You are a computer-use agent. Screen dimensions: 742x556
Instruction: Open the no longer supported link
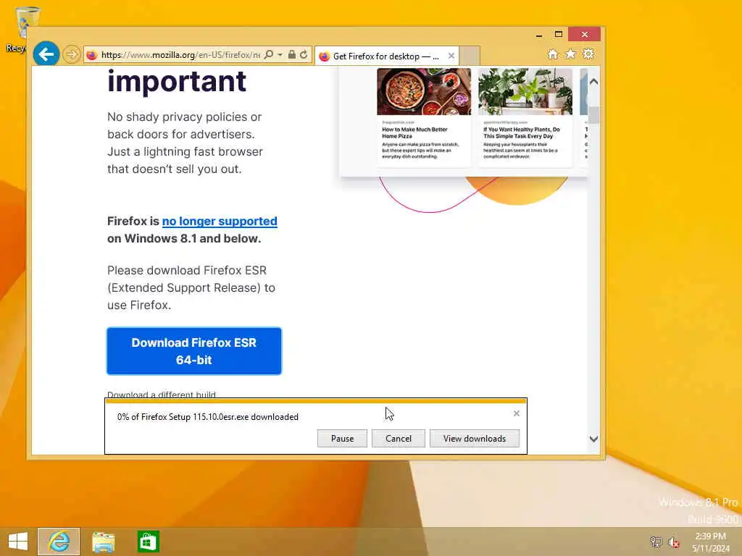click(220, 222)
